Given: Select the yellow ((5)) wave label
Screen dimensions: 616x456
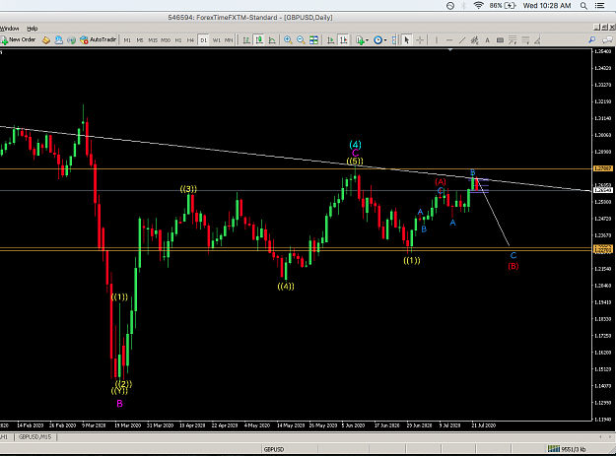Looking at the screenshot, I should [x=355, y=161].
